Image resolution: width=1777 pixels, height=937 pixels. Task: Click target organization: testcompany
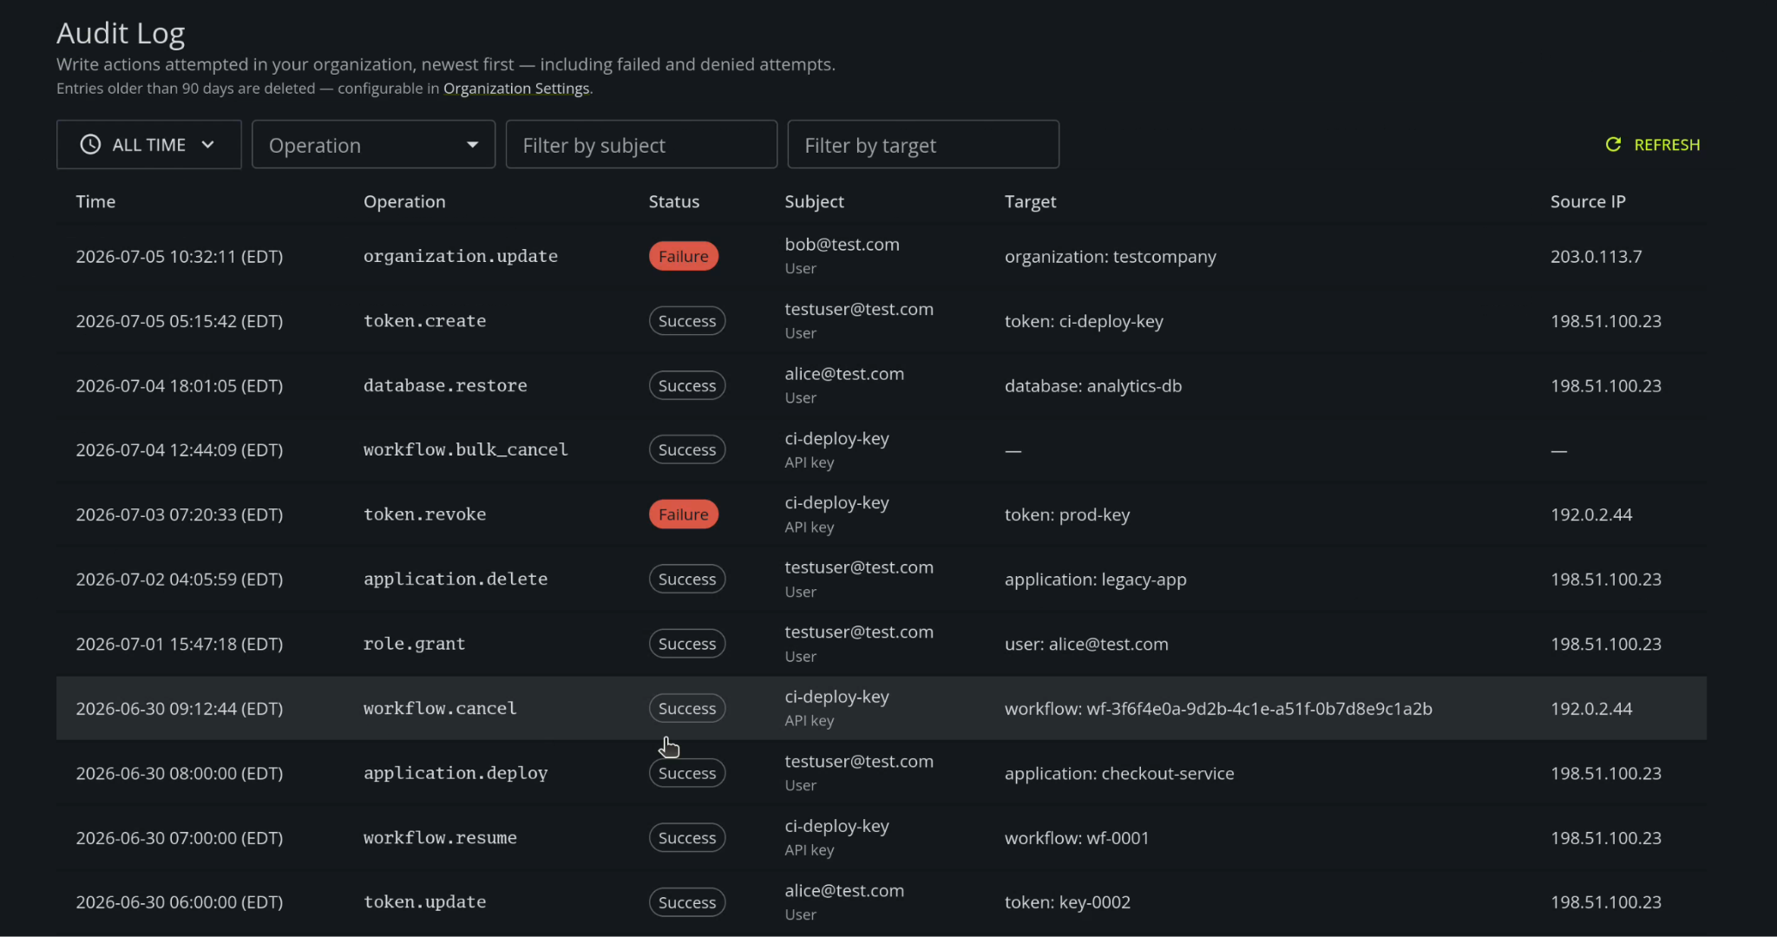(x=1111, y=257)
